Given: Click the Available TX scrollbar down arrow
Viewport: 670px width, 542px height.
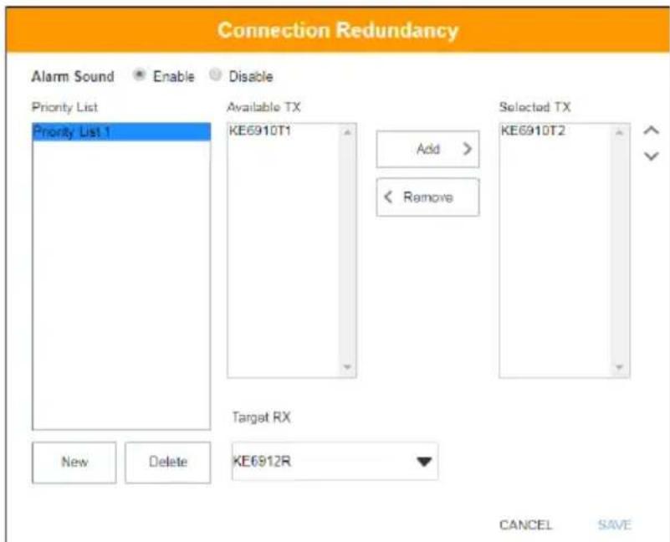Looking at the screenshot, I should click(x=347, y=366).
